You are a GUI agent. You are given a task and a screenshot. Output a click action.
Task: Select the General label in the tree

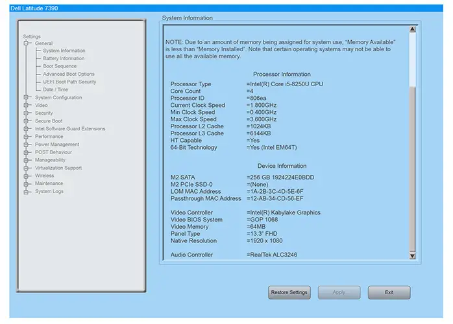click(44, 43)
